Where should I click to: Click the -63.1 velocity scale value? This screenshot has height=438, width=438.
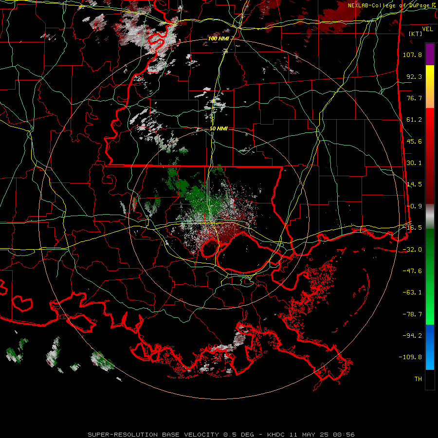point(412,292)
